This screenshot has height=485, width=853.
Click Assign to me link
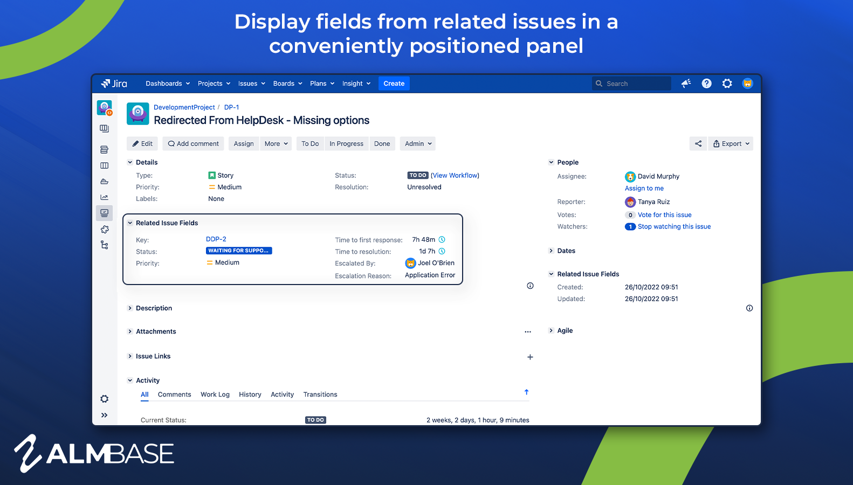point(644,189)
